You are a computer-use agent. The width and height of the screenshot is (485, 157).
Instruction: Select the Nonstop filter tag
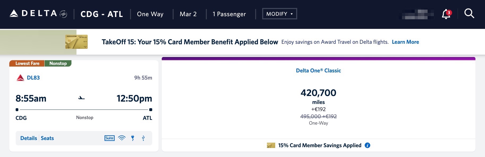(x=58, y=63)
